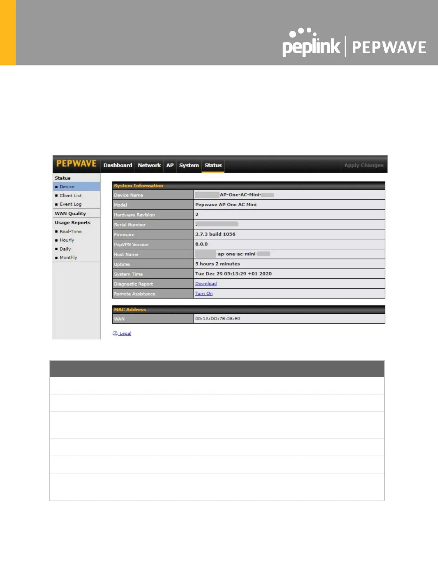The image size is (438, 566).
Task: Click Turn On for Remote Assistance
Action: click(x=204, y=293)
